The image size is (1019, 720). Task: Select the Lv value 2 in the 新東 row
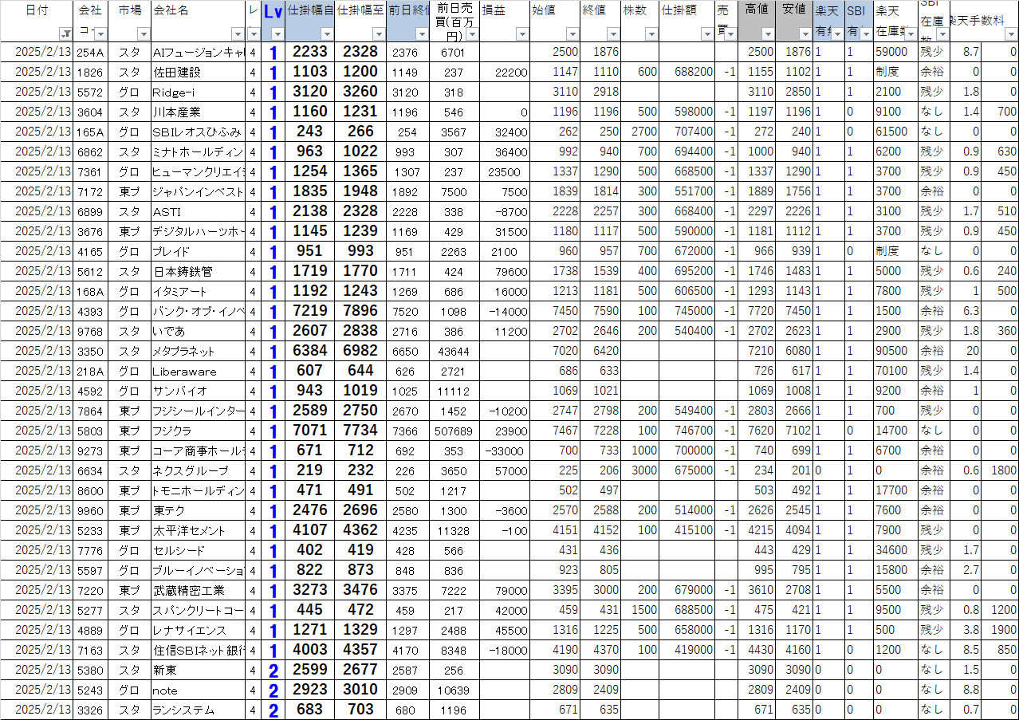pyautogui.click(x=273, y=670)
